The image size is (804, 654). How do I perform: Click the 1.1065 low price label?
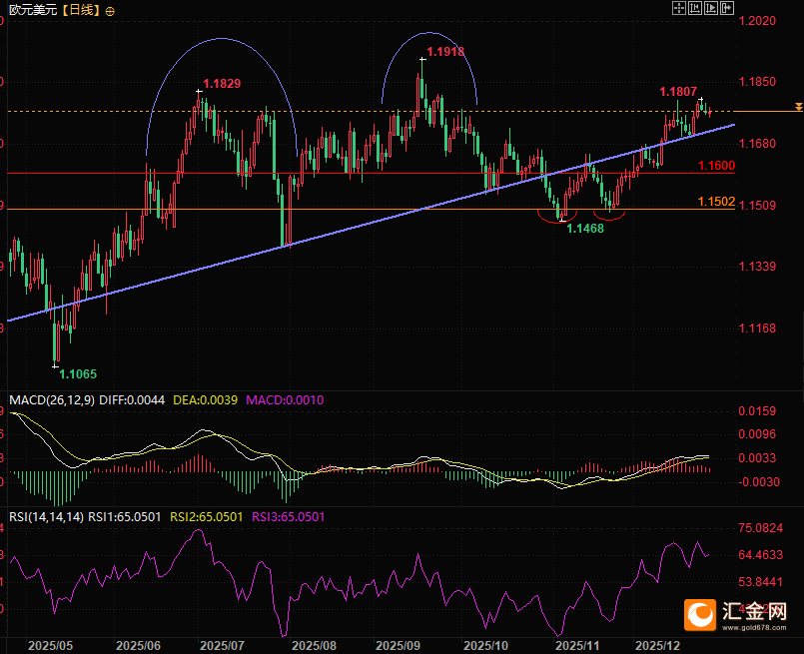click(79, 374)
